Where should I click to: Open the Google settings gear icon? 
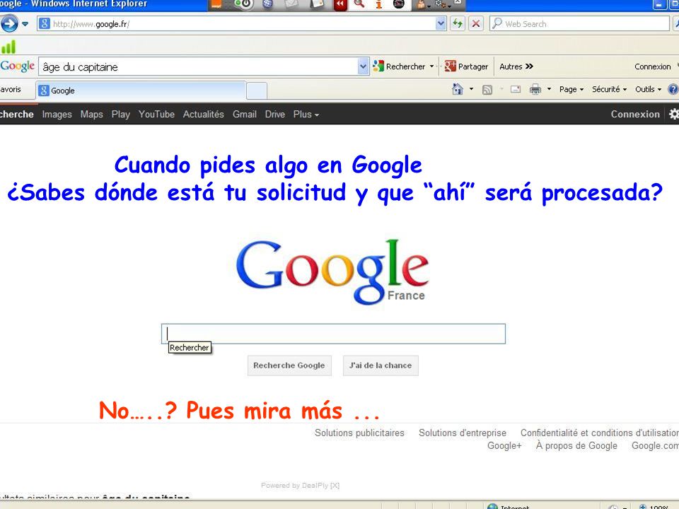point(674,115)
